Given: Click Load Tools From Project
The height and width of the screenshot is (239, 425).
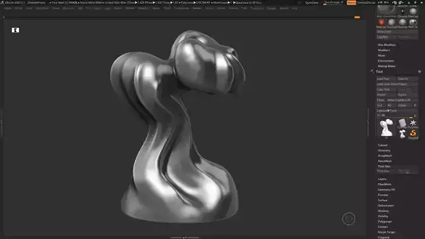Looking at the screenshot, I should coord(397,84).
